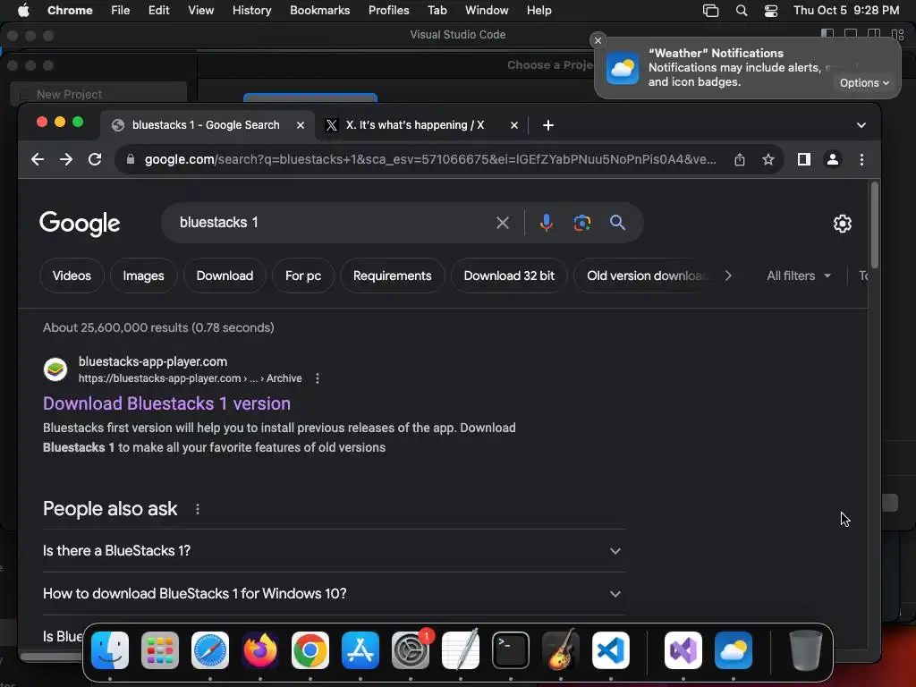Open Terminal from the Dock

point(511,650)
